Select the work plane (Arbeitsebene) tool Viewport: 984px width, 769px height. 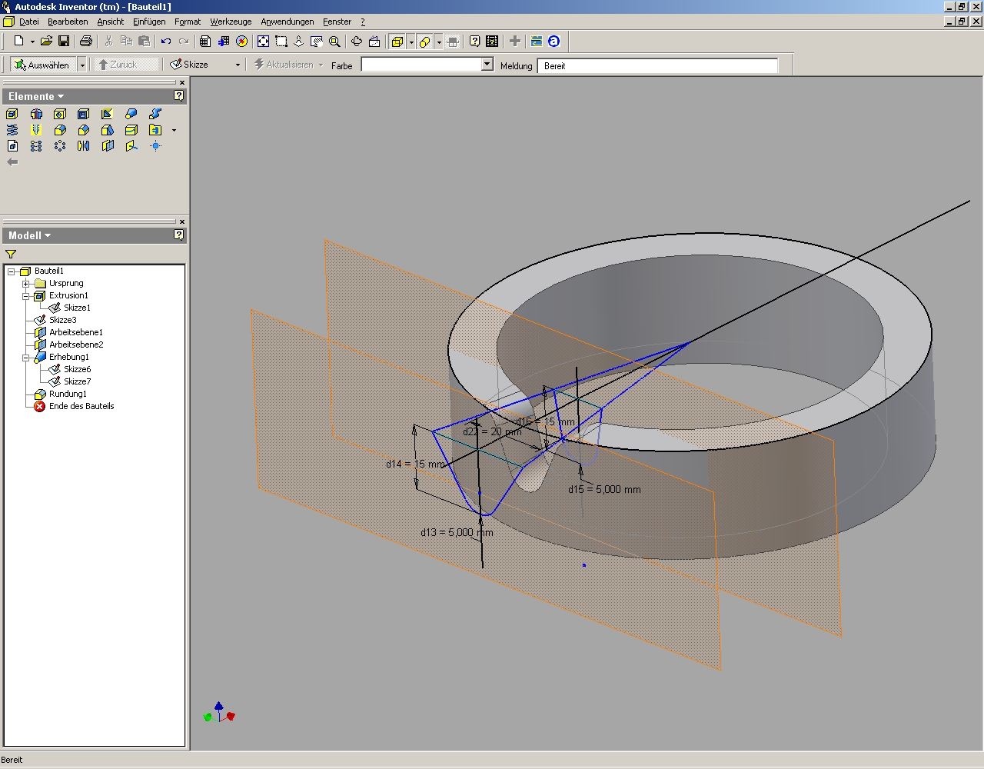[x=108, y=146]
